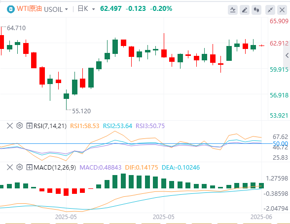Click the WTI原油 symbol name
290x224 pixels.
pyautogui.click(x=29, y=9)
